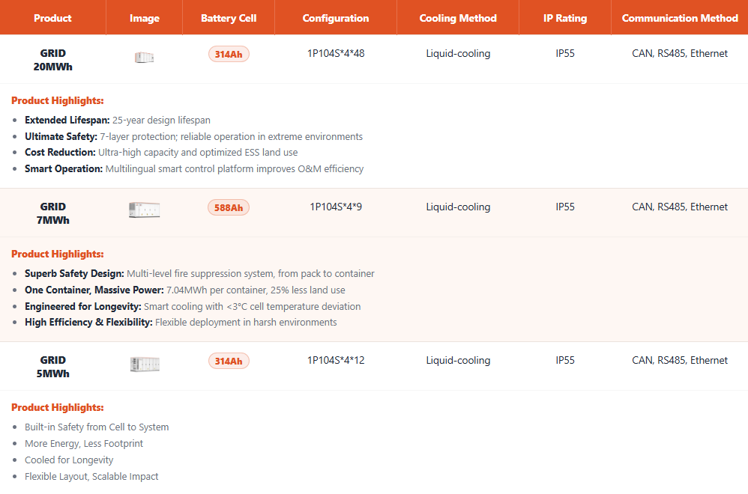Click the Communication Method column header
The height and width of the screenshot is (494, 748).
(680, 18)
